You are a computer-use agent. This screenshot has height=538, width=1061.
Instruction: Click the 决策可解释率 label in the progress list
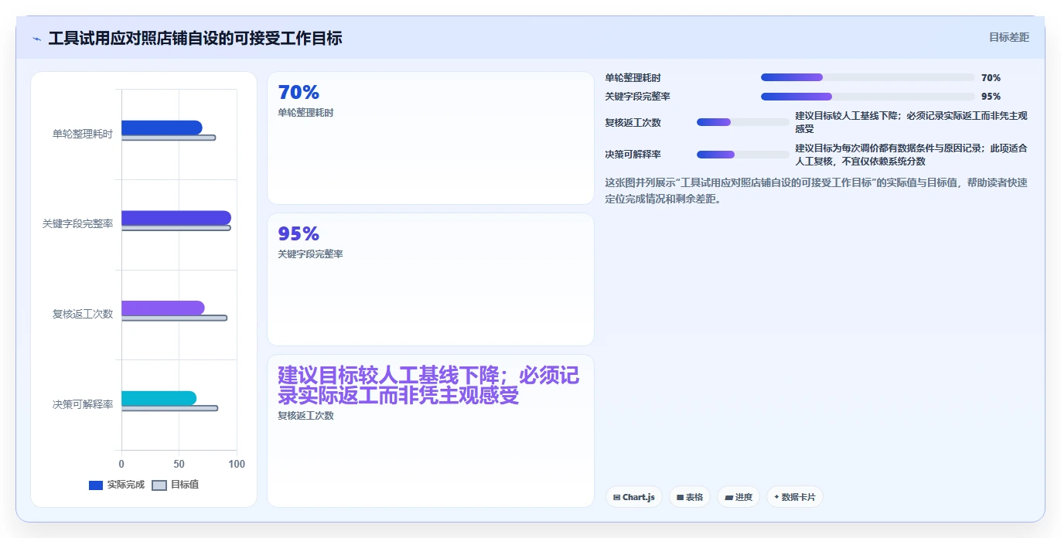tap(633, 155)
